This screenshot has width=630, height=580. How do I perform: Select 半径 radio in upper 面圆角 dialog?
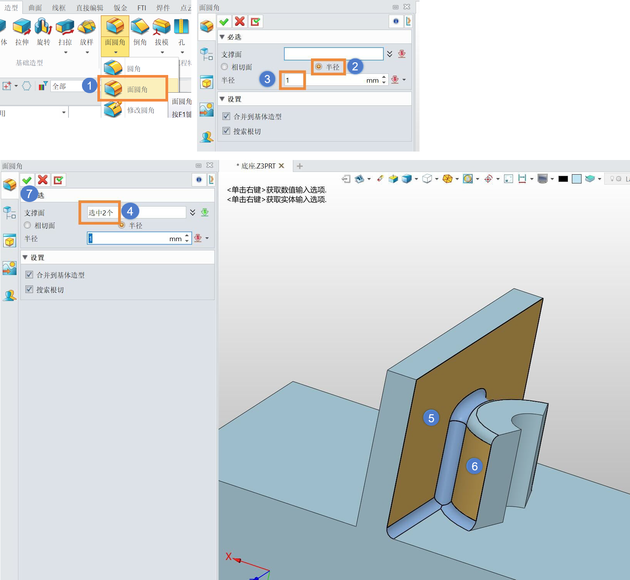pyautogui.click(x=319, y=67)
